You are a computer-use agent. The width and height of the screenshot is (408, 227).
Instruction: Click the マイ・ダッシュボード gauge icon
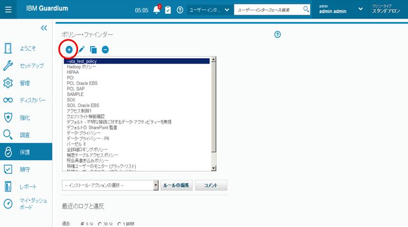(8, 203)
